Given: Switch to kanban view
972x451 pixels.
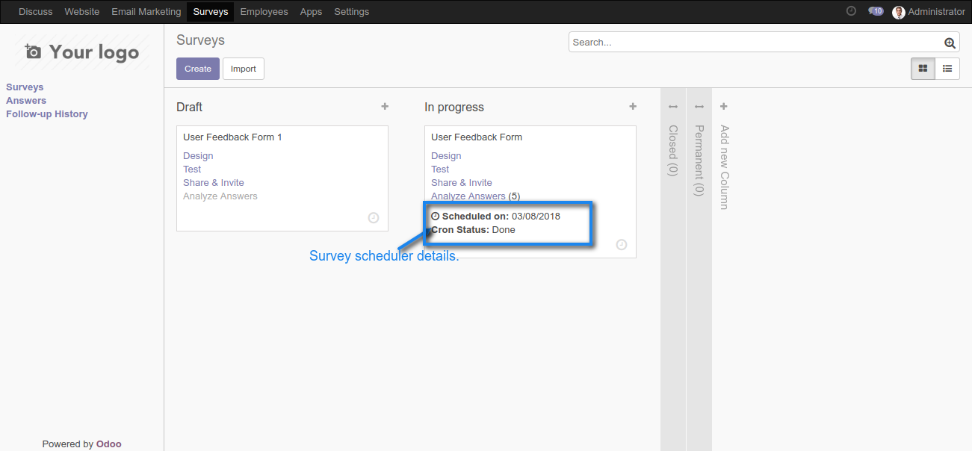Looking at the screenshot, I should point(923,69).
